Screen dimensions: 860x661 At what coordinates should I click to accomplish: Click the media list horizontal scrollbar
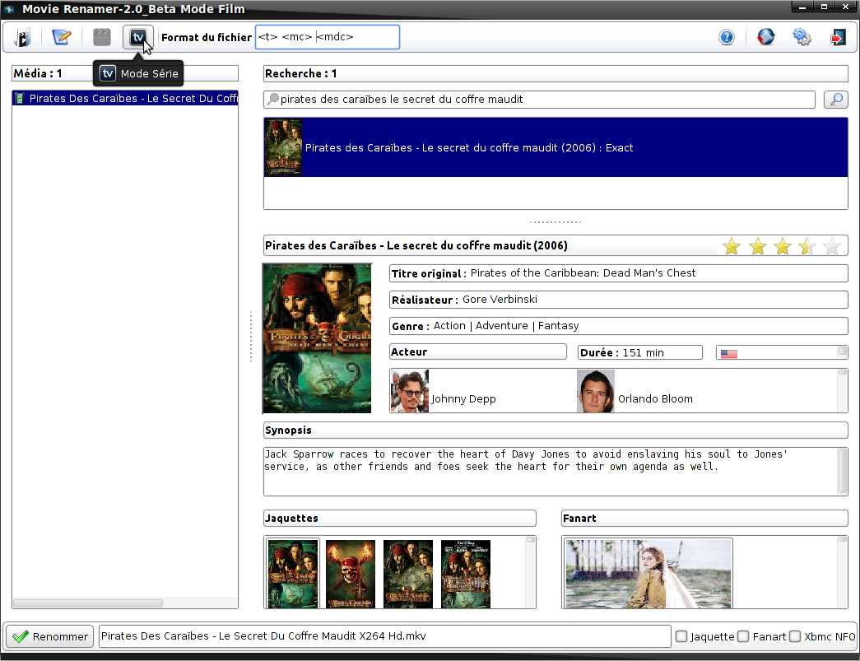click(88, 603)
